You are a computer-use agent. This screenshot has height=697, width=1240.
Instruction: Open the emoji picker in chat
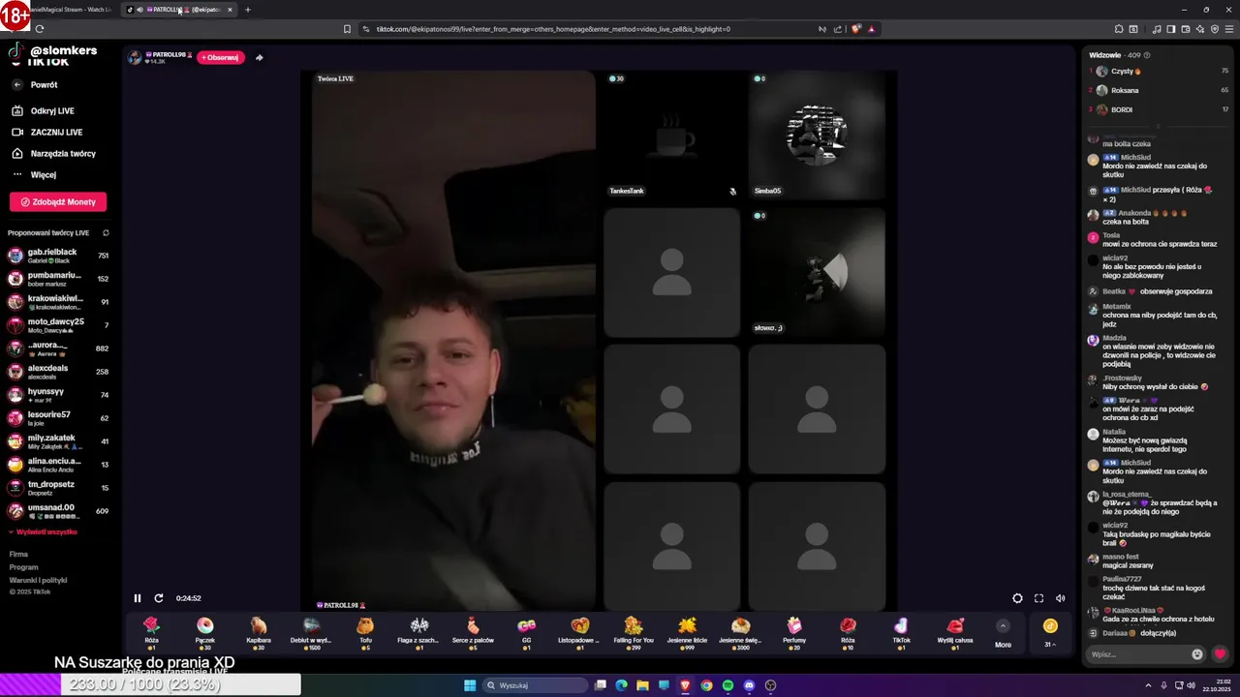pyautogui.click(x=1197, y=654)
